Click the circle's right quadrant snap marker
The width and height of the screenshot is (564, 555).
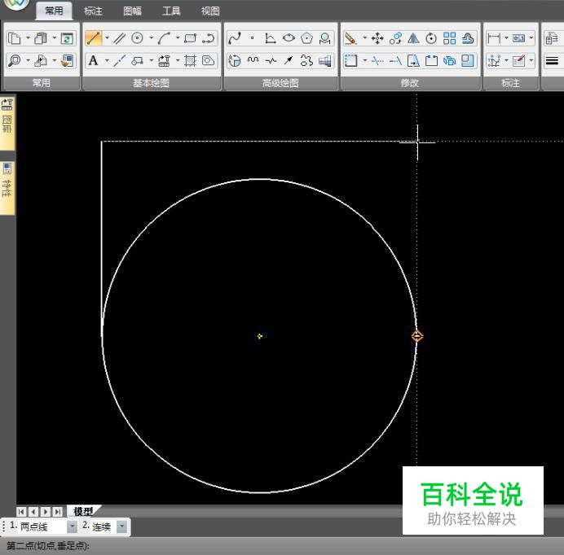point(417,336)
